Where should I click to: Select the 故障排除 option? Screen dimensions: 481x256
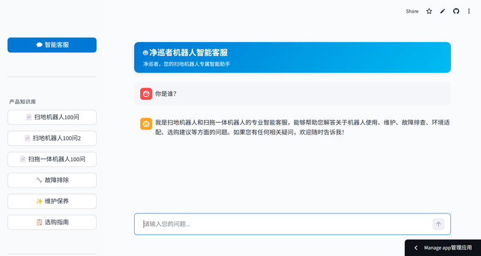pyautogui.click(x=52, y=180)
